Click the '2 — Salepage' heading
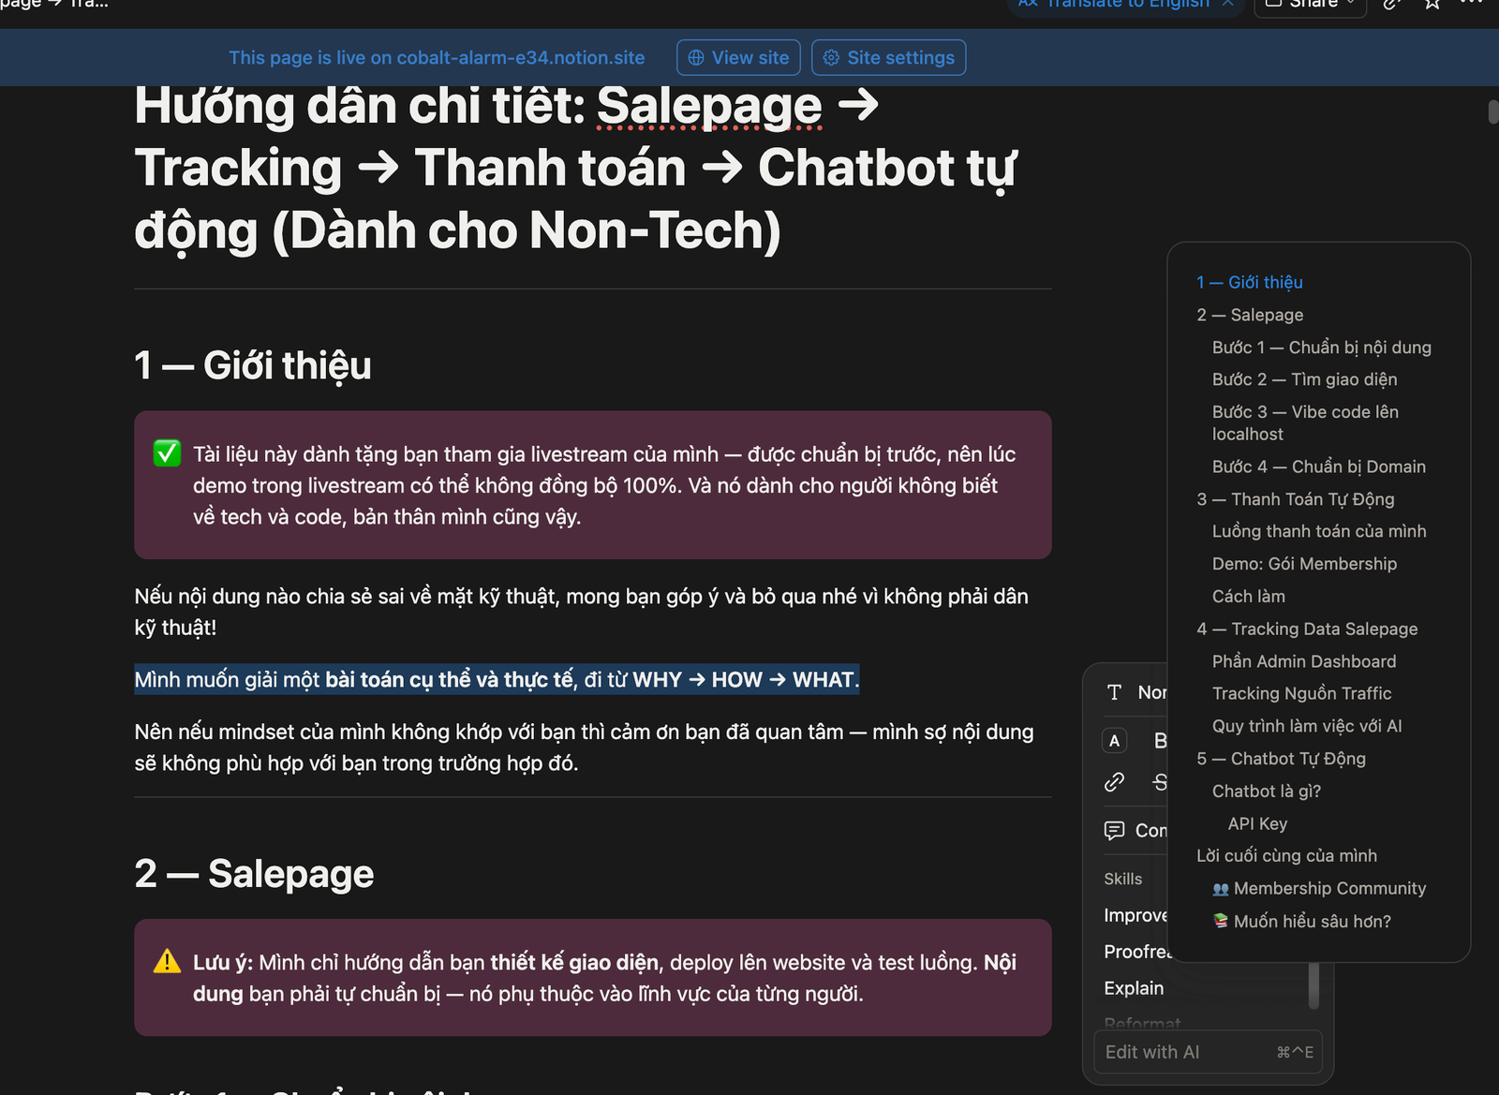The width and height of the screenshot is (1499, 1095). (254, 874)
